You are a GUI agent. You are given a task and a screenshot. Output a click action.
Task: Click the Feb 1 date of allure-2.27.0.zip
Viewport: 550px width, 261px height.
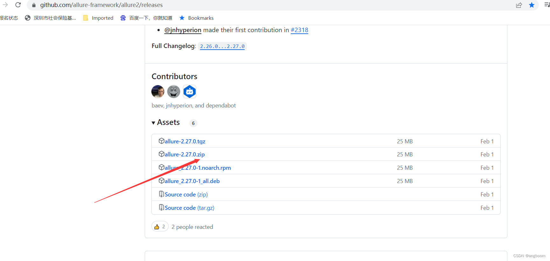(x=487, y=154)
